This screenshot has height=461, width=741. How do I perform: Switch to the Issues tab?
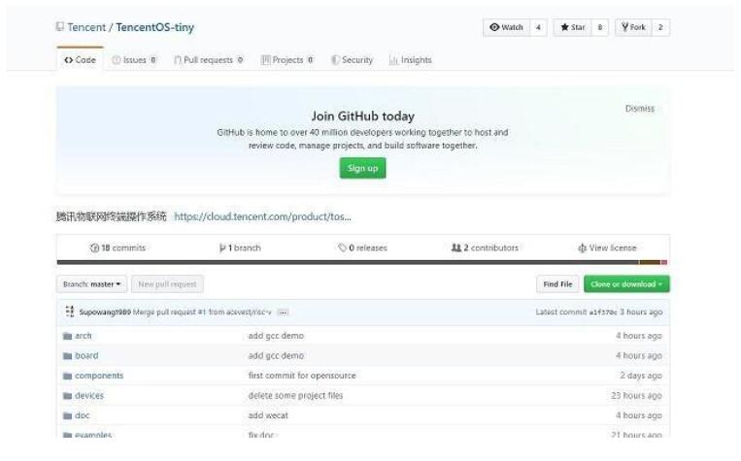[134, 60]
